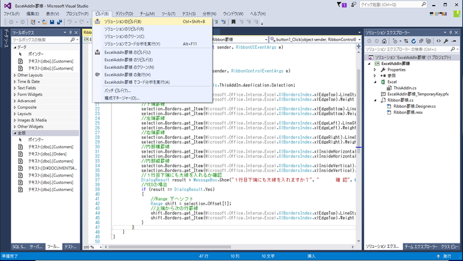The width and height of the screenshot is (463, 261).
Task: Click the Navigate Backward toolbar icon
Action: coord(11,22)
